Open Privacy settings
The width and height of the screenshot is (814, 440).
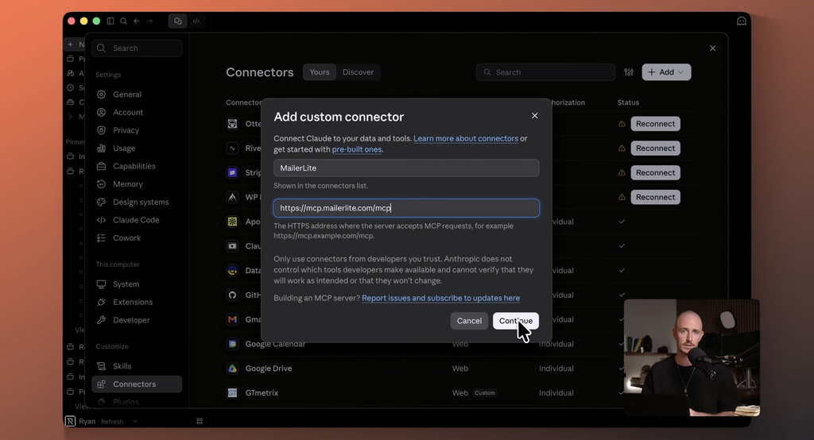tap(137, 130)
